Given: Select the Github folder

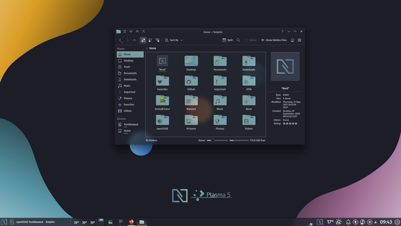Looking at the screenshot, I should (191, 83).
